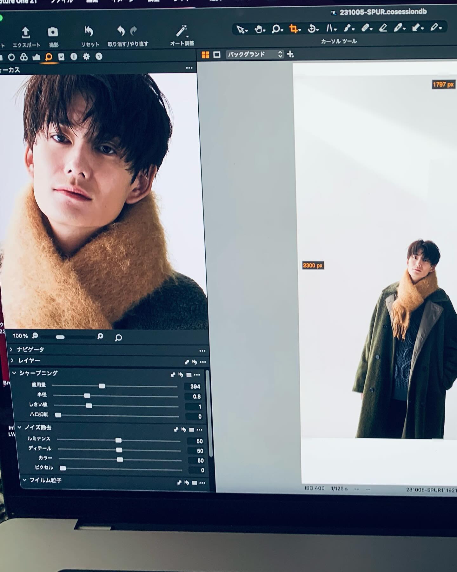Open the Adjustments clipboard tool tab
457x572 pixels.
[x=61, y=57]
